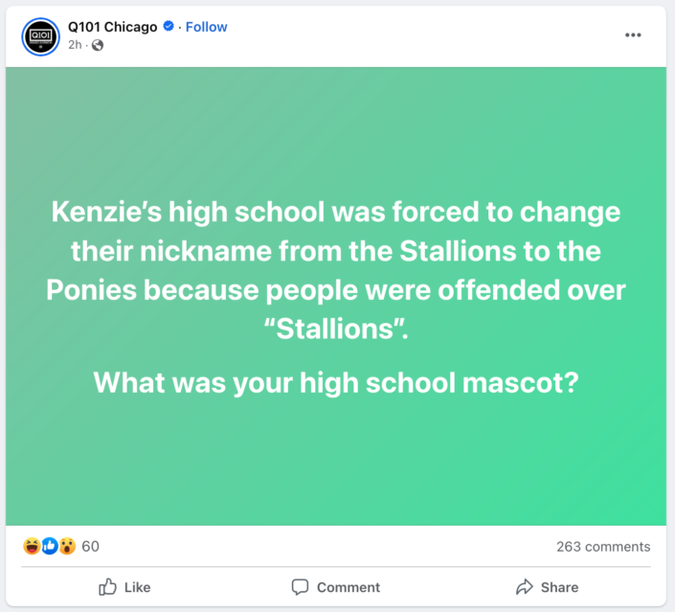This screenshot has width=675, height=612.
Task: Expand the 263 comments list
Action: (602, 547)
